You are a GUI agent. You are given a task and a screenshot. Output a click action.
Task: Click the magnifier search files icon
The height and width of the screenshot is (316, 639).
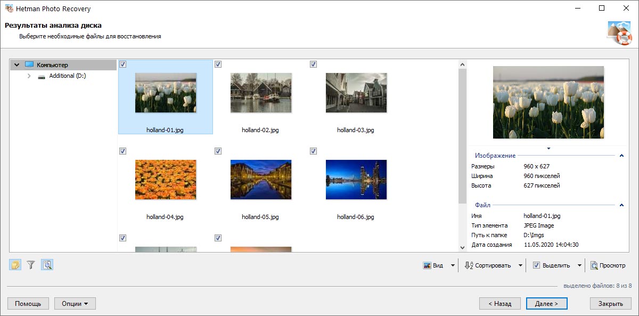(47, 265)
